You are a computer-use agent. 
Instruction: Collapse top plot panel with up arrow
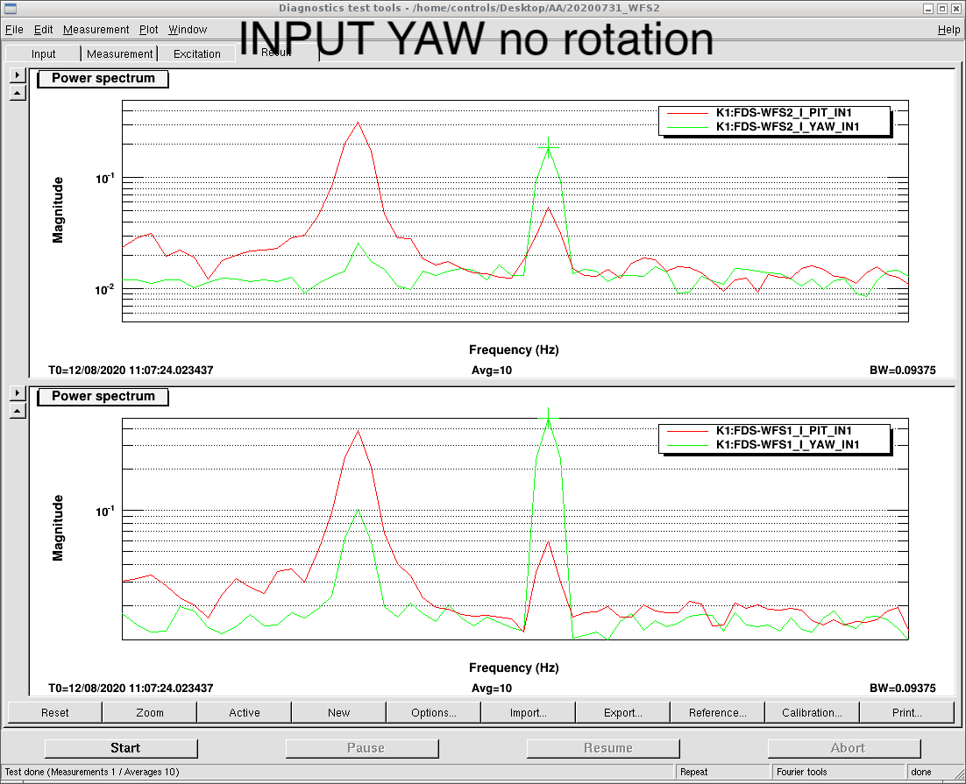click(18, 94)
